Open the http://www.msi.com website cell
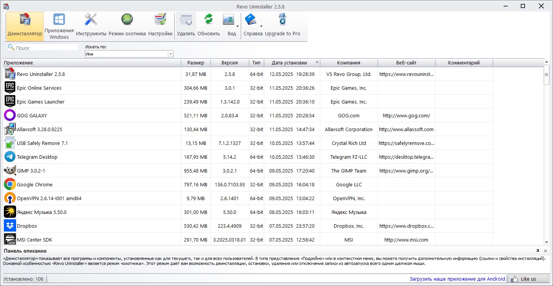 (x=406, y=240)
